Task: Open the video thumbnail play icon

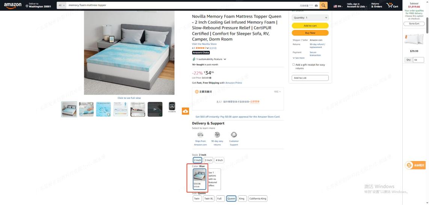Action: (x=172, y=106)
